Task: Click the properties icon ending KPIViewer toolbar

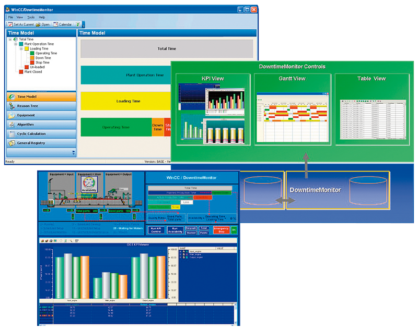Action: [77, 241]
